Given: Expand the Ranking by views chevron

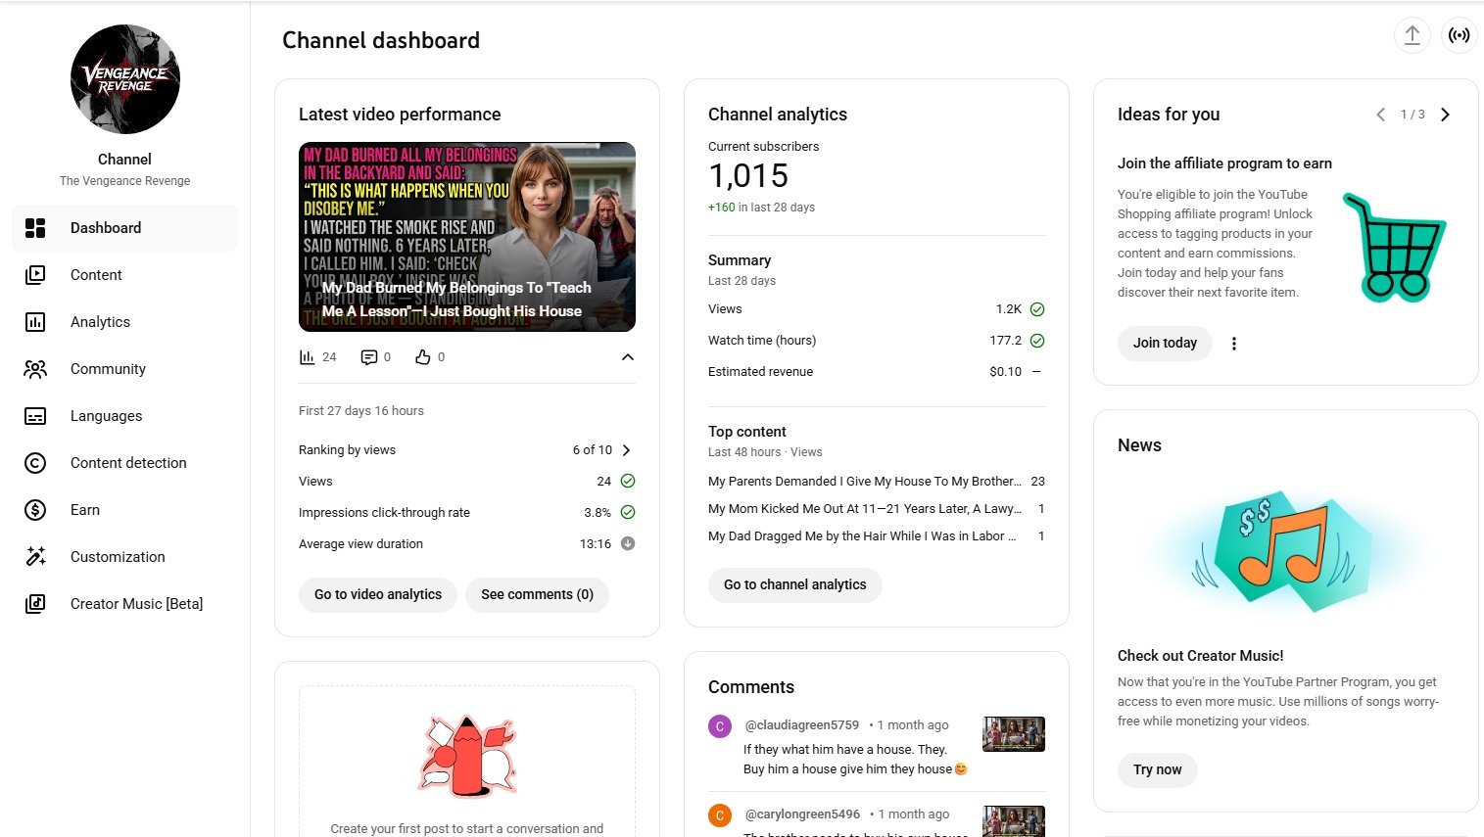Looking at the screenshot, I should (626, 450).
